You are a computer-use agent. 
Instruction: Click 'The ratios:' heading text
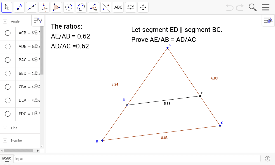coord(67,26)
